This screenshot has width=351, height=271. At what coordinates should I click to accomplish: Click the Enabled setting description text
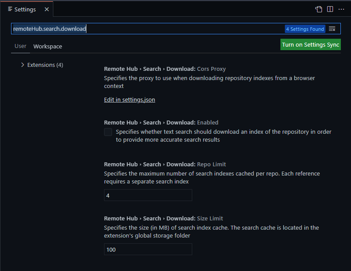(224, 135)
